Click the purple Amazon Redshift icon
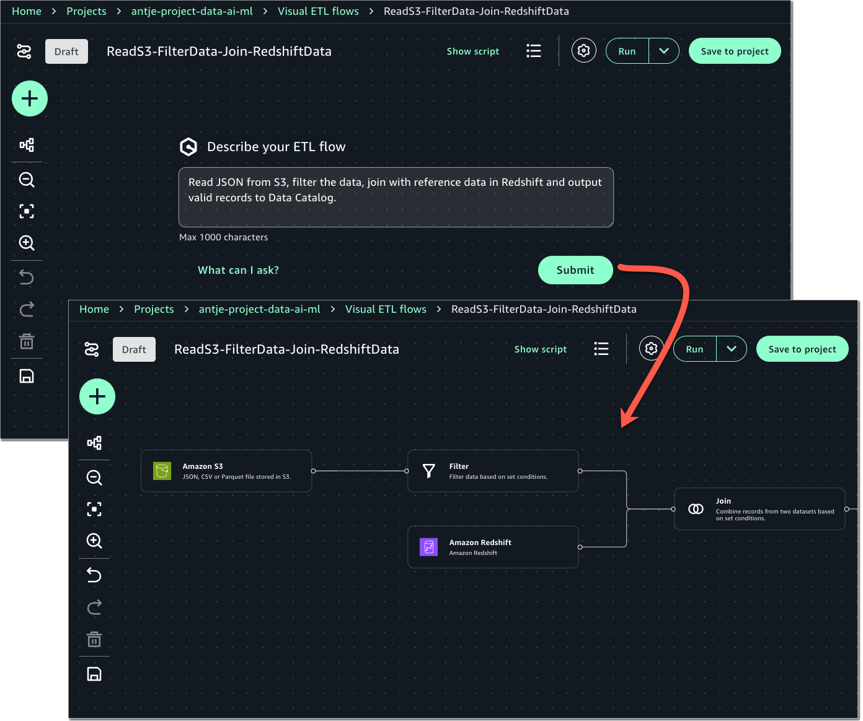Image resolution: width=863 pixels, height=721 pixels. pyautogui.click(x=429, y=547)
